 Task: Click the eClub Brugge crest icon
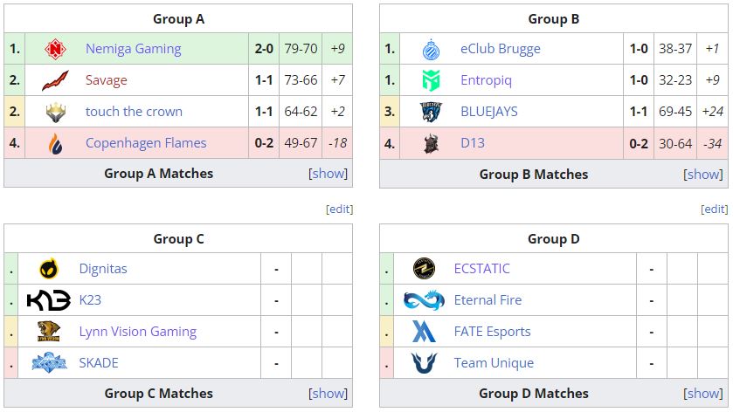(431, 49)
